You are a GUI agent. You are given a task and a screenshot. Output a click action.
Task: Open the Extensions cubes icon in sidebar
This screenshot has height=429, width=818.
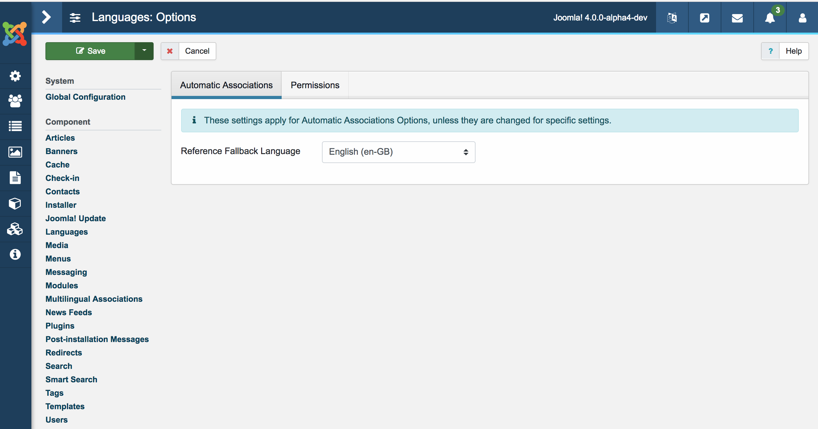coord(15,229)
